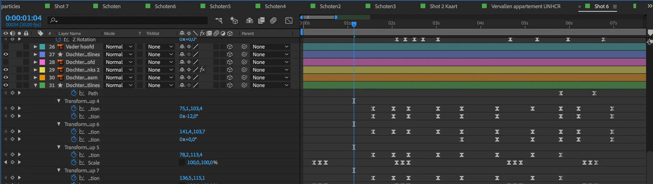The height and width of the screenshot is (184, 653).
Task: Collapse the Transform...up 4 group
Action: click(x=59, y=101)
